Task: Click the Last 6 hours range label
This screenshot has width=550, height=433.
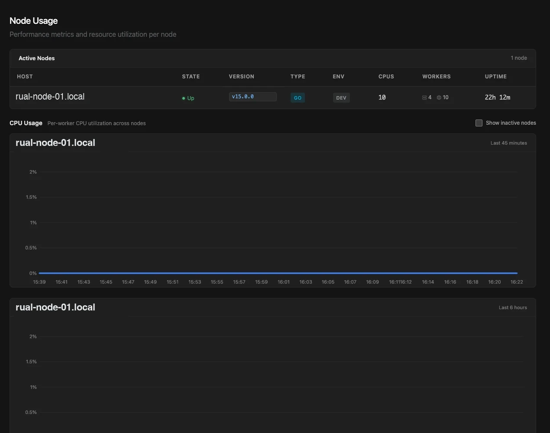Action: pos(513,307)
